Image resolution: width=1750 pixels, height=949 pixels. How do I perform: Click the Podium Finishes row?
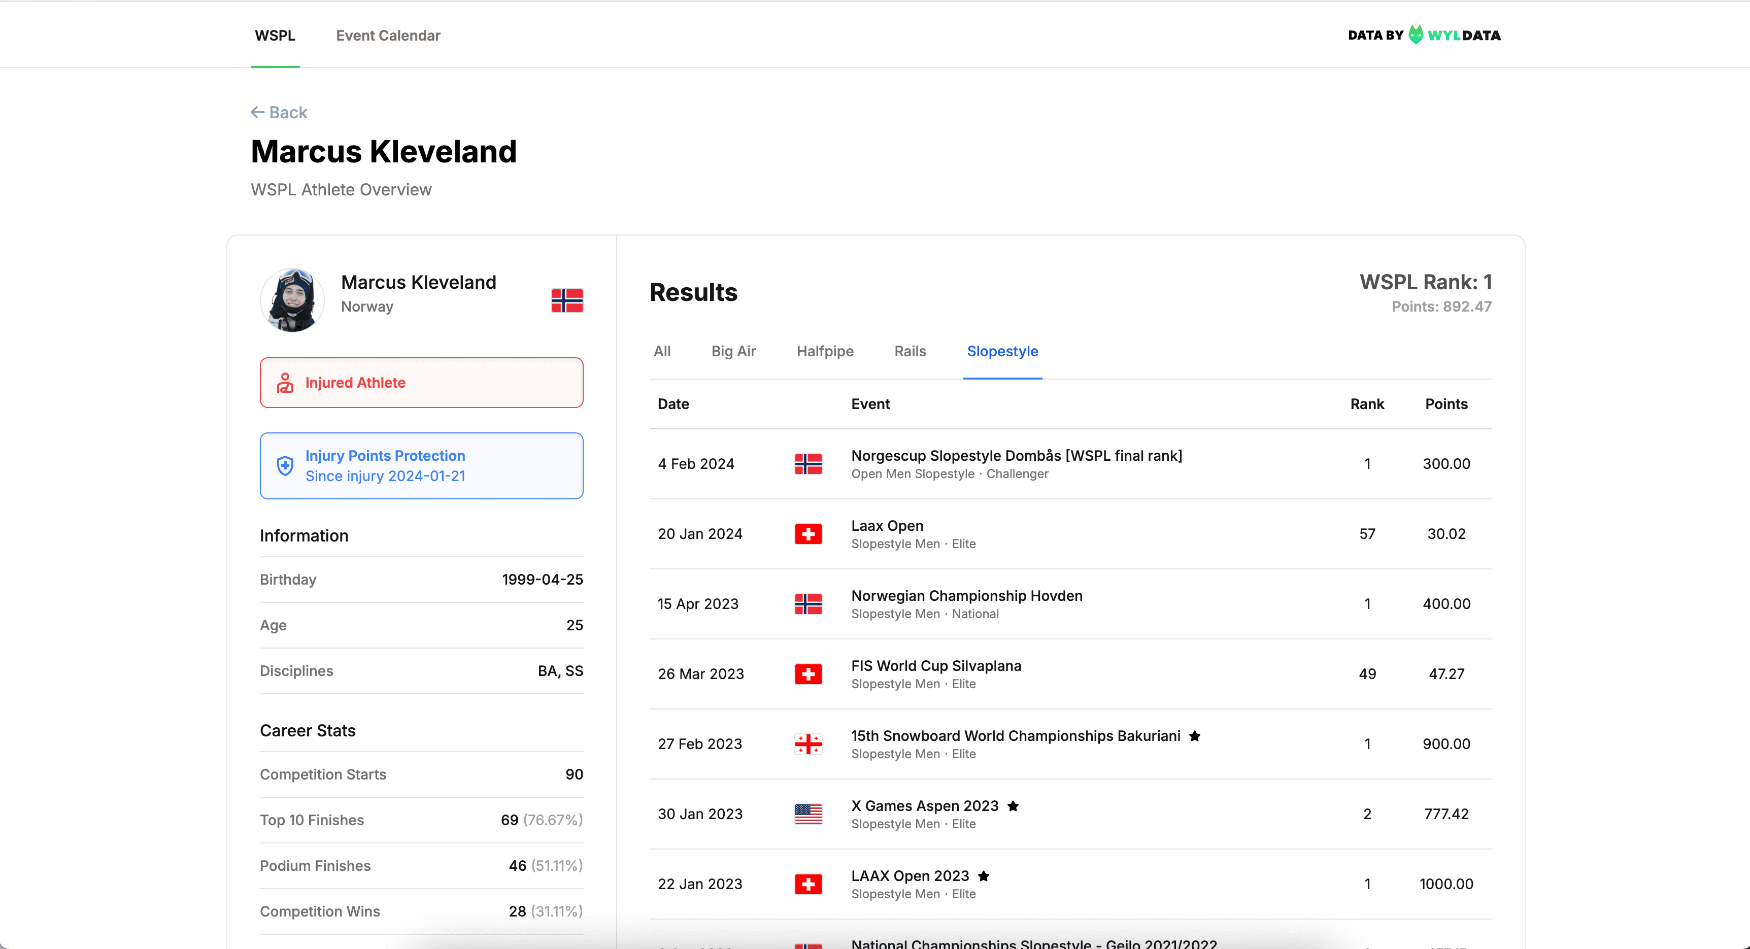[421, 865]
